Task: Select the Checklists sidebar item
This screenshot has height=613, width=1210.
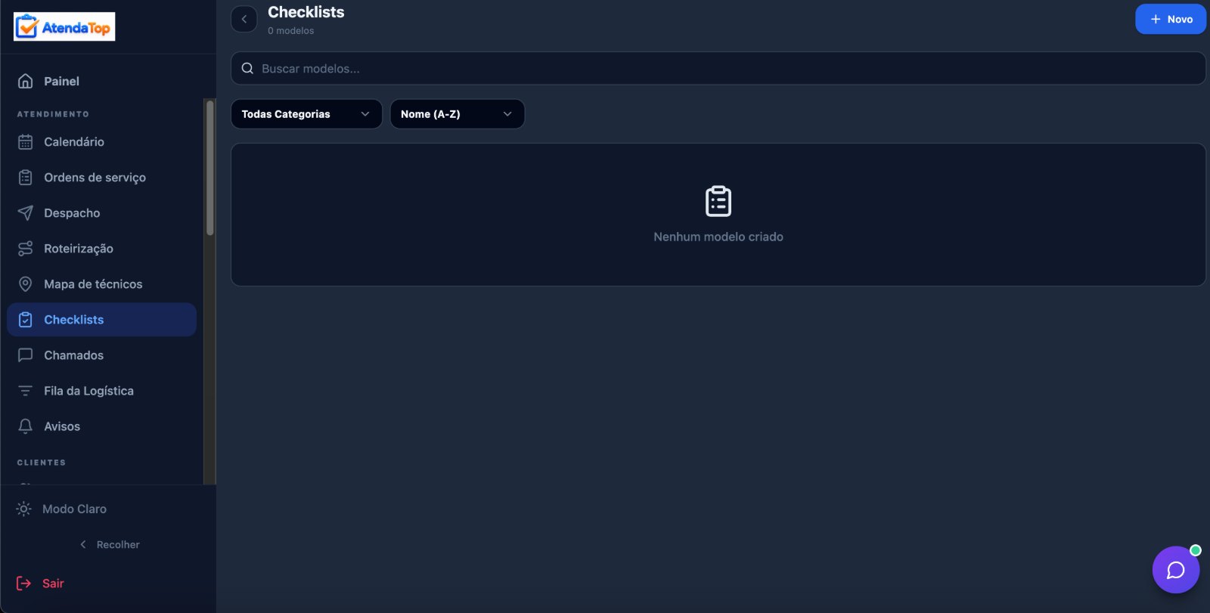Action: (x=101, y=319)
